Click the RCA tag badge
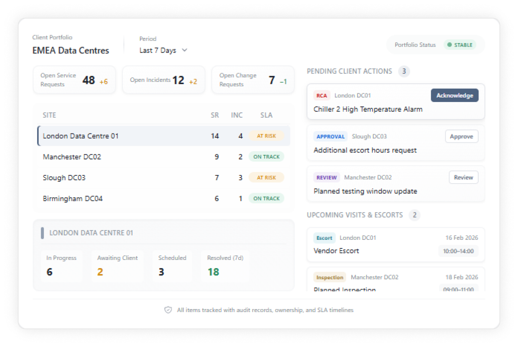Screen dimensions: 518x347 click(x=321, y=96)
